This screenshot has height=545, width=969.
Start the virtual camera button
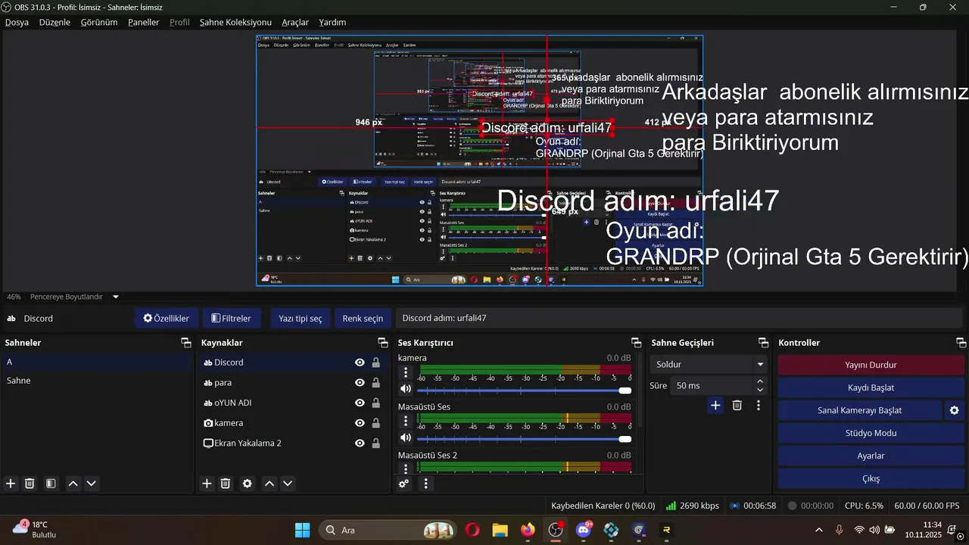[859, 410]
